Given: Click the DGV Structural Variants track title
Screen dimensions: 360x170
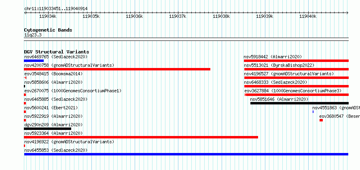Looking at the screenshot, I should (57, 52).
